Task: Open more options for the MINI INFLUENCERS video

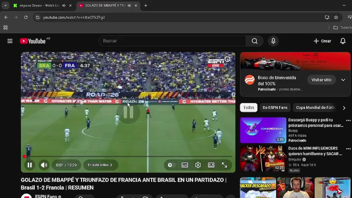Action: tap(348, 149)
